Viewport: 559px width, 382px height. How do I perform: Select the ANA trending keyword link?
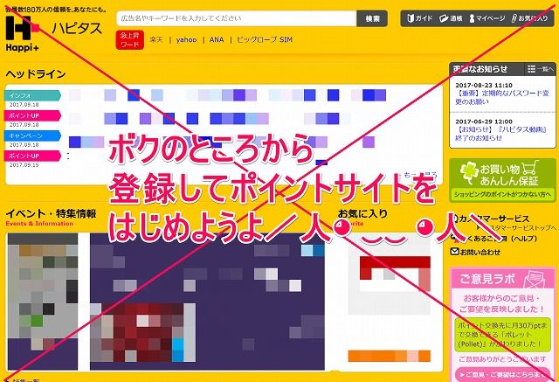pyautogui.click(x=217, y=39)
